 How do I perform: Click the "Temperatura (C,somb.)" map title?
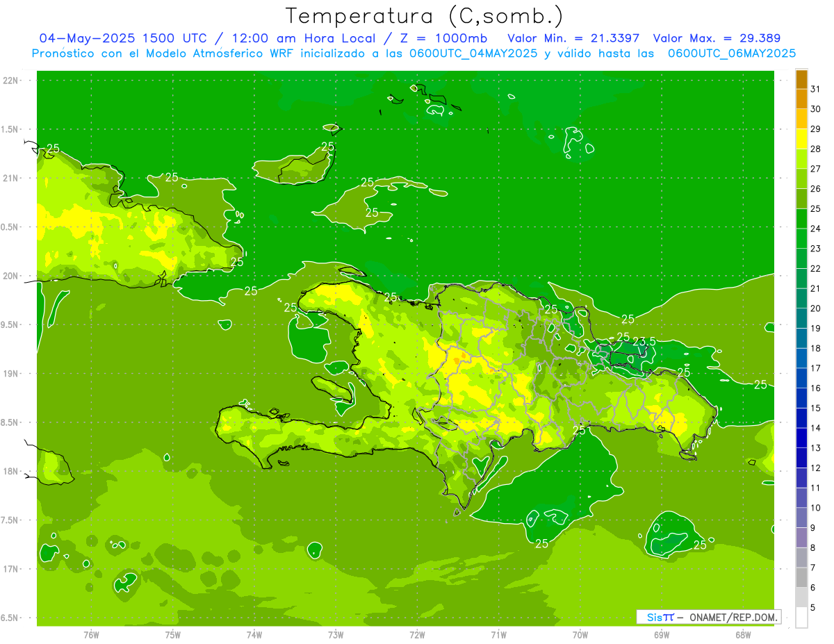[424, 17]
